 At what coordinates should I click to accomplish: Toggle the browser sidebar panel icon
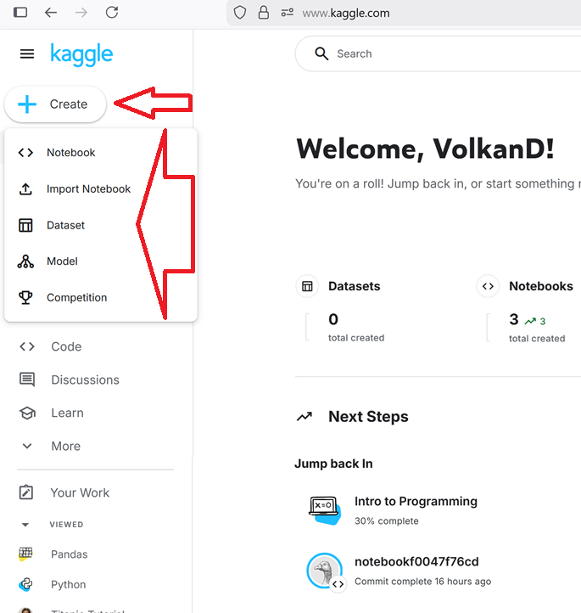(x=20, y=13)
